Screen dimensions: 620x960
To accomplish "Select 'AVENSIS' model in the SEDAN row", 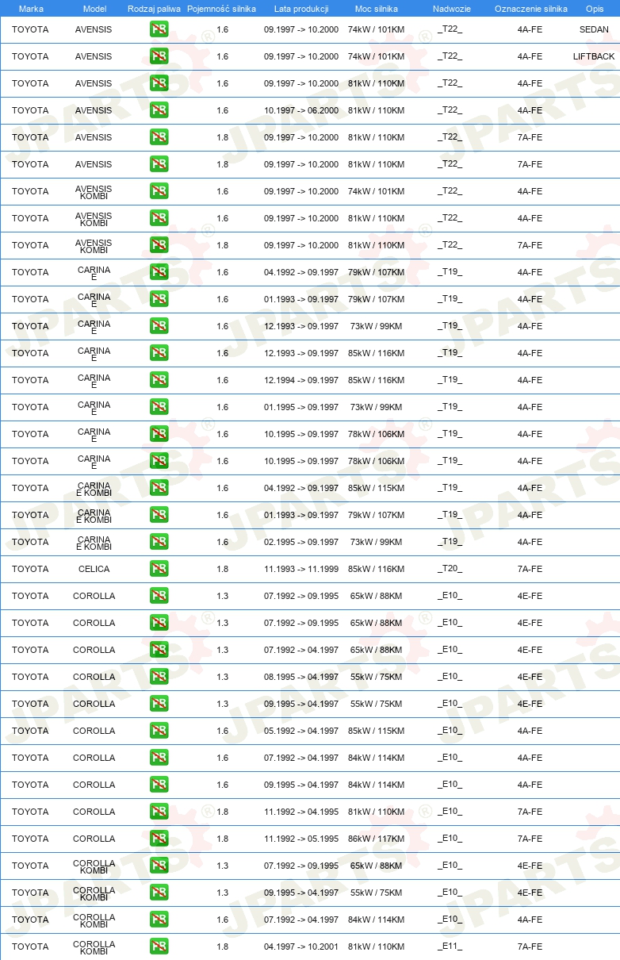I will pyautogui.click(x=94, y=29).
